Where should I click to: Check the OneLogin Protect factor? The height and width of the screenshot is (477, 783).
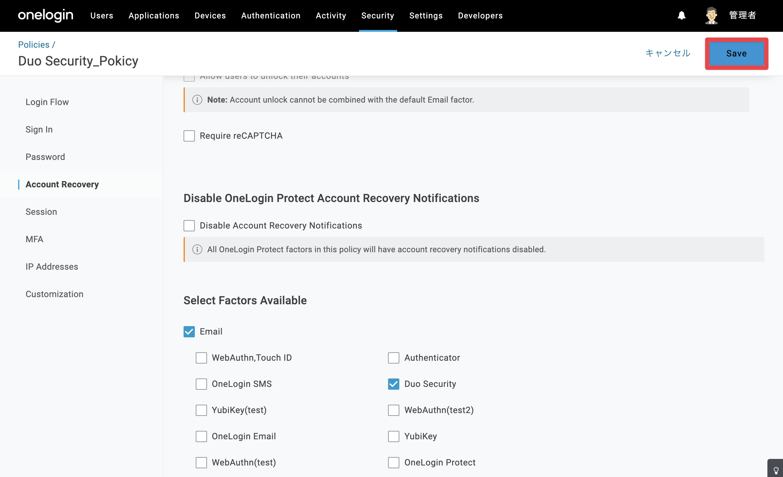(x=393, y=463)
